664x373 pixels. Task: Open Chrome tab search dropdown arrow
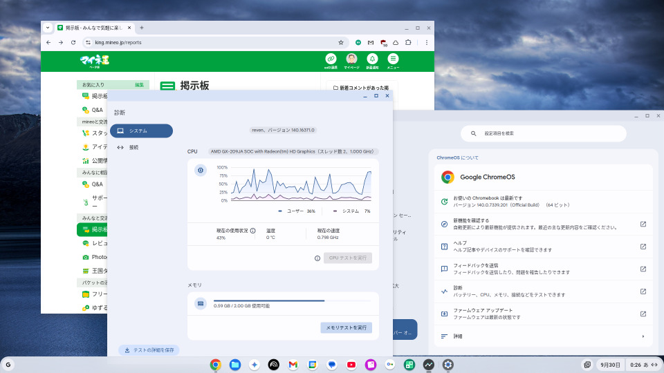pyautogui.click(x=48, y=28)
